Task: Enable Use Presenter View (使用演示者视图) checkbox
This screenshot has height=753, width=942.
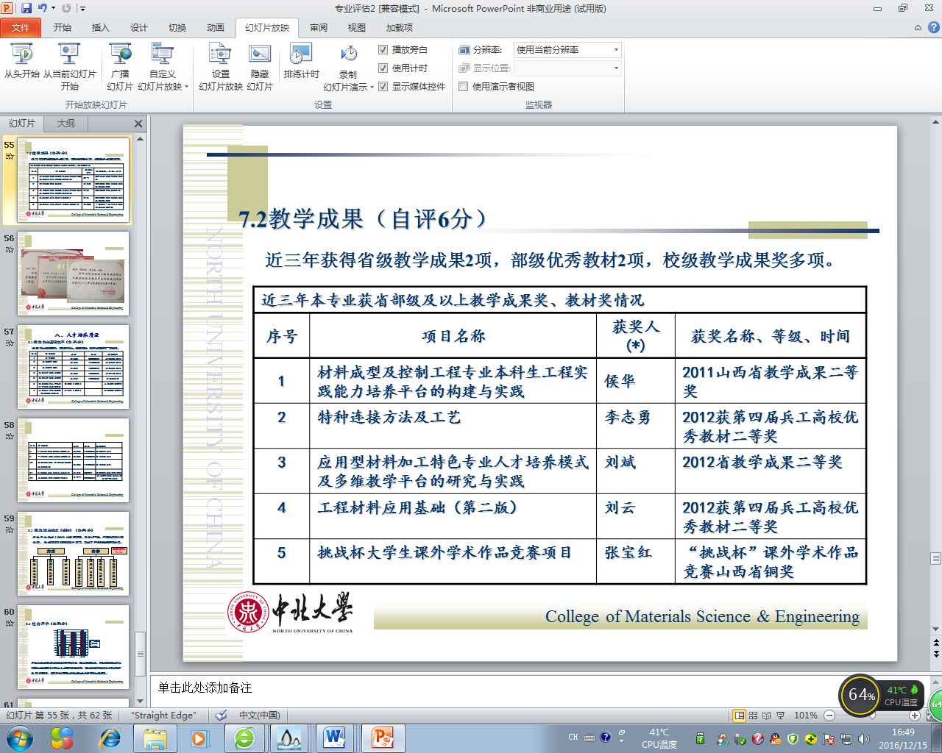Action: (464, 87)
